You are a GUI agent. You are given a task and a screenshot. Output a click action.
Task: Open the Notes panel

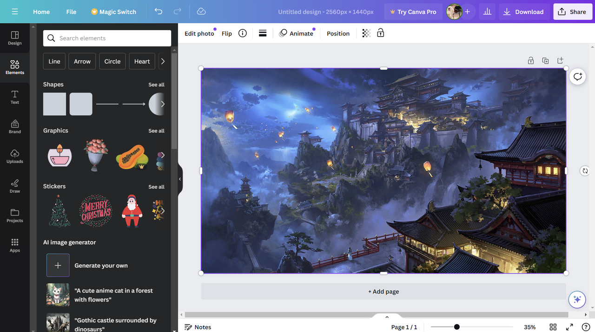tap(198, 327)
